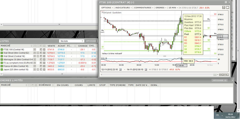Open order ticket icon for Wall Street Contrat 1€

38,56
